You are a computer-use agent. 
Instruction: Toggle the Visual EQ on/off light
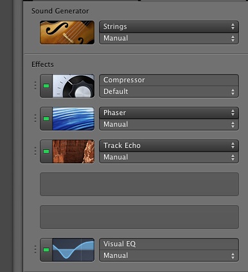46,250
